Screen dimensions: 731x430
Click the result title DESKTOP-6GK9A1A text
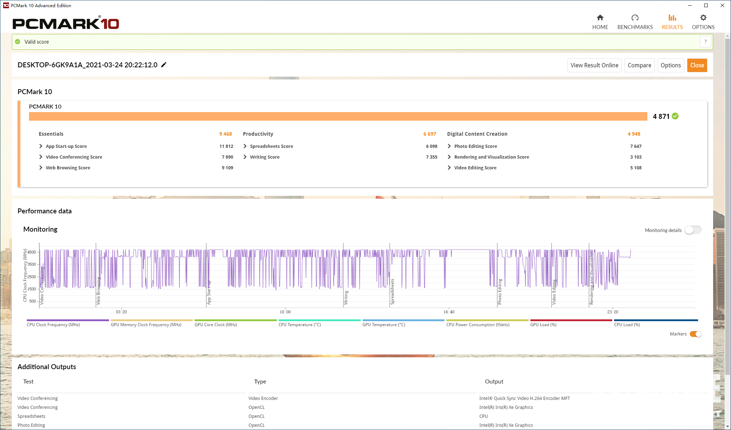pyautogui.click(x=87, y=65)
